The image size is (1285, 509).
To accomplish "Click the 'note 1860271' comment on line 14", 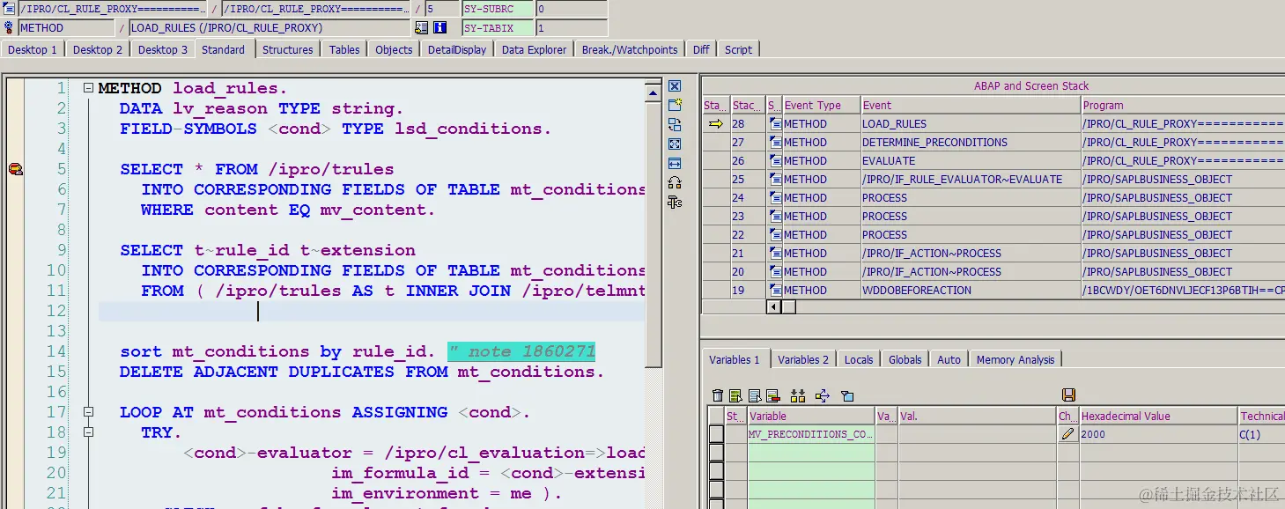I will click(x=521, y=352).
